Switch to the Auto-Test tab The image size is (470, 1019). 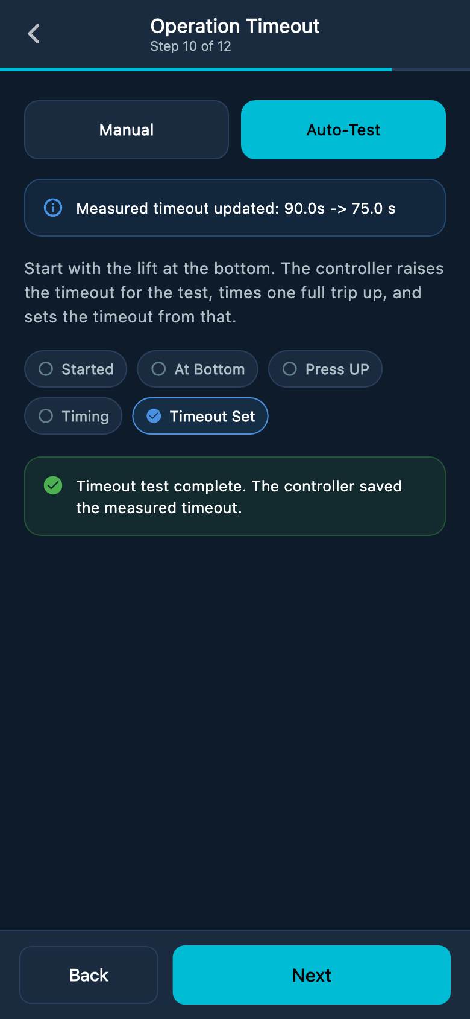[343, 130]
